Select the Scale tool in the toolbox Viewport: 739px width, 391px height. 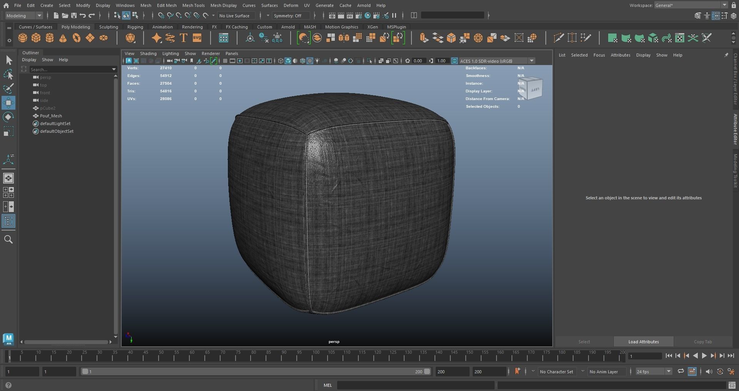point(8,131)
